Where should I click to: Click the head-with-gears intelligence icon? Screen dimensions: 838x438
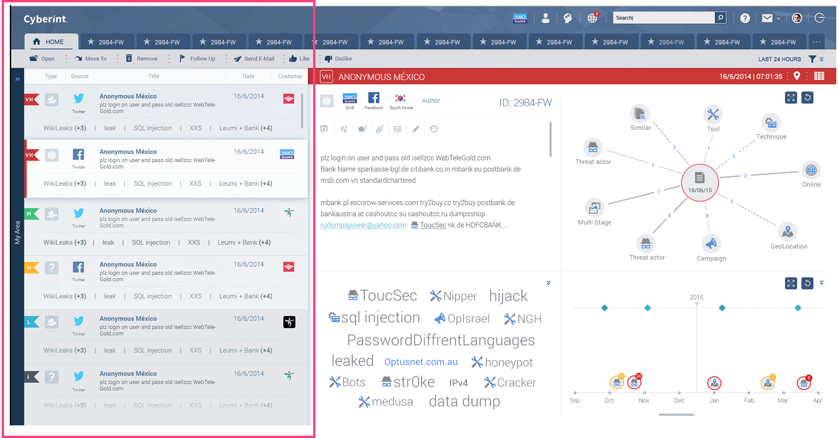(x=568, y=18)
